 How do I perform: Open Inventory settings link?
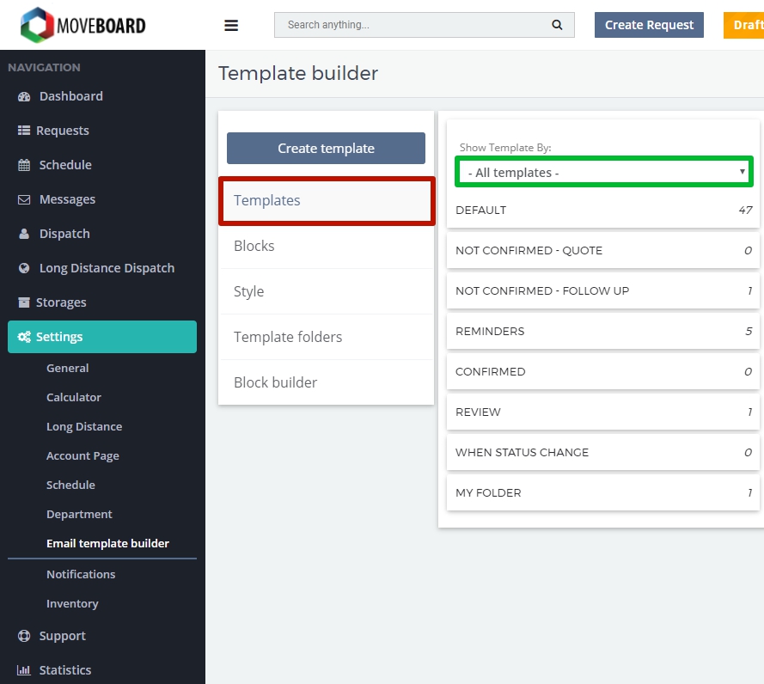[x=72, y=603]
